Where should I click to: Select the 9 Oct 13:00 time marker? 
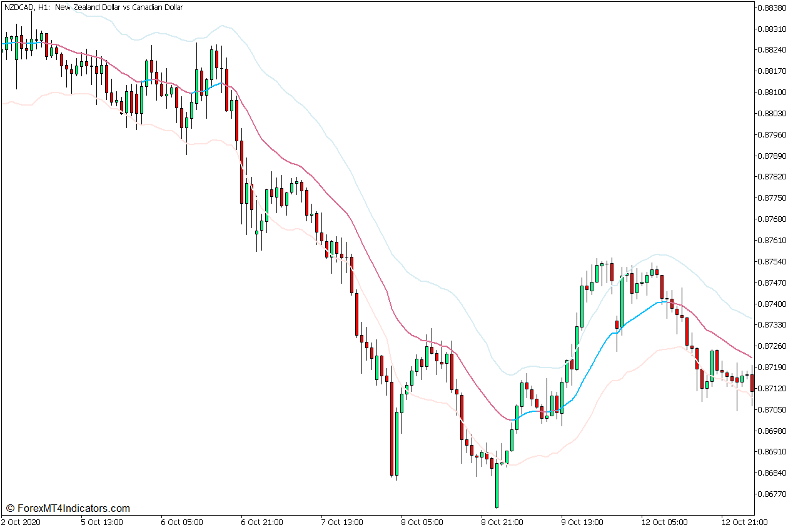click(x=582, y=522)
